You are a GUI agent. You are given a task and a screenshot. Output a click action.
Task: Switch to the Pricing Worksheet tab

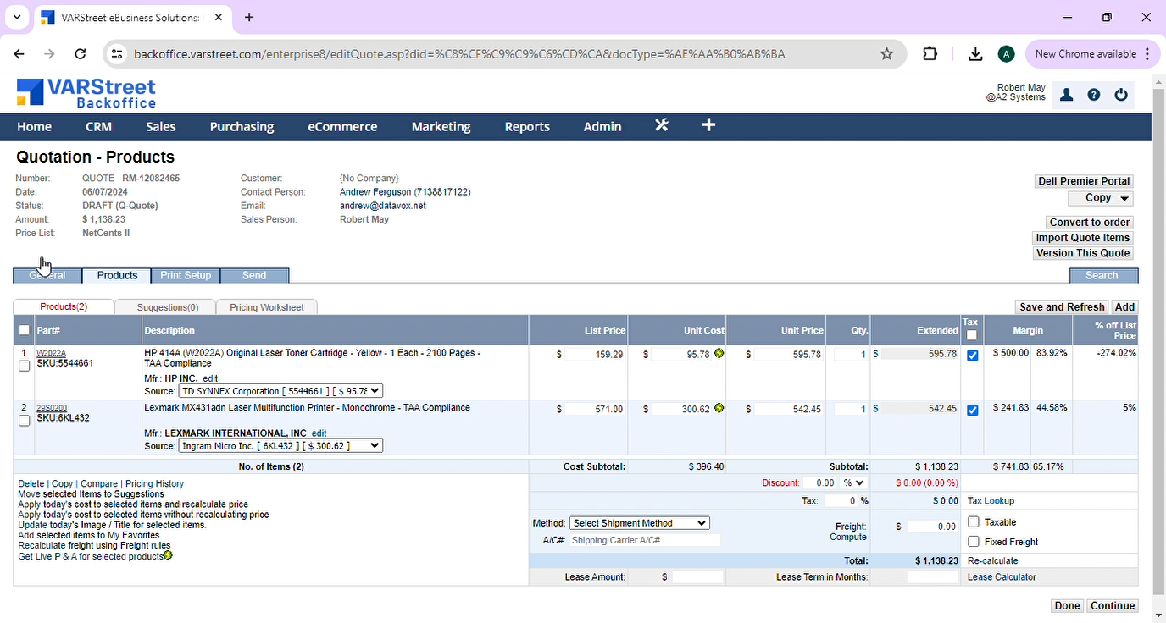pos(267,307)
